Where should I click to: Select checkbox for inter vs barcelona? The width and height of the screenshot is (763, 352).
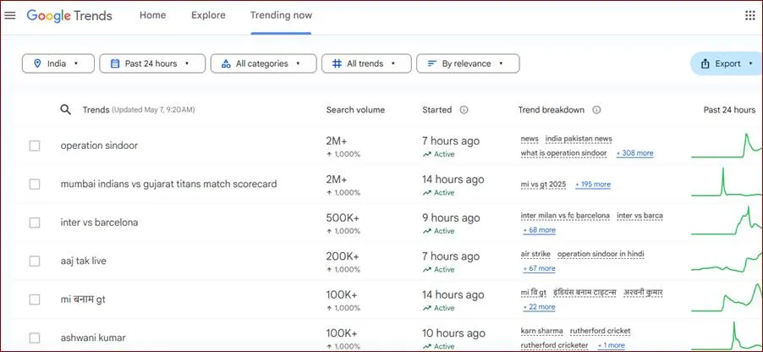pyautogui.click(x=35, y=223)
